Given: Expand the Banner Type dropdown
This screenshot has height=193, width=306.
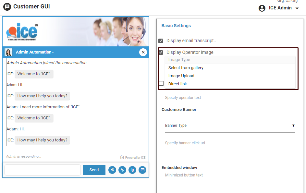Looking at the screenshot, I should pos(230,126).
